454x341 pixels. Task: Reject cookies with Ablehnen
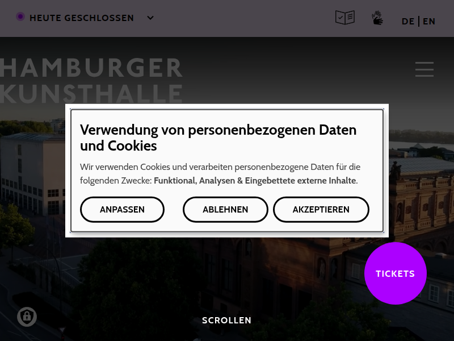click(225, 210)
